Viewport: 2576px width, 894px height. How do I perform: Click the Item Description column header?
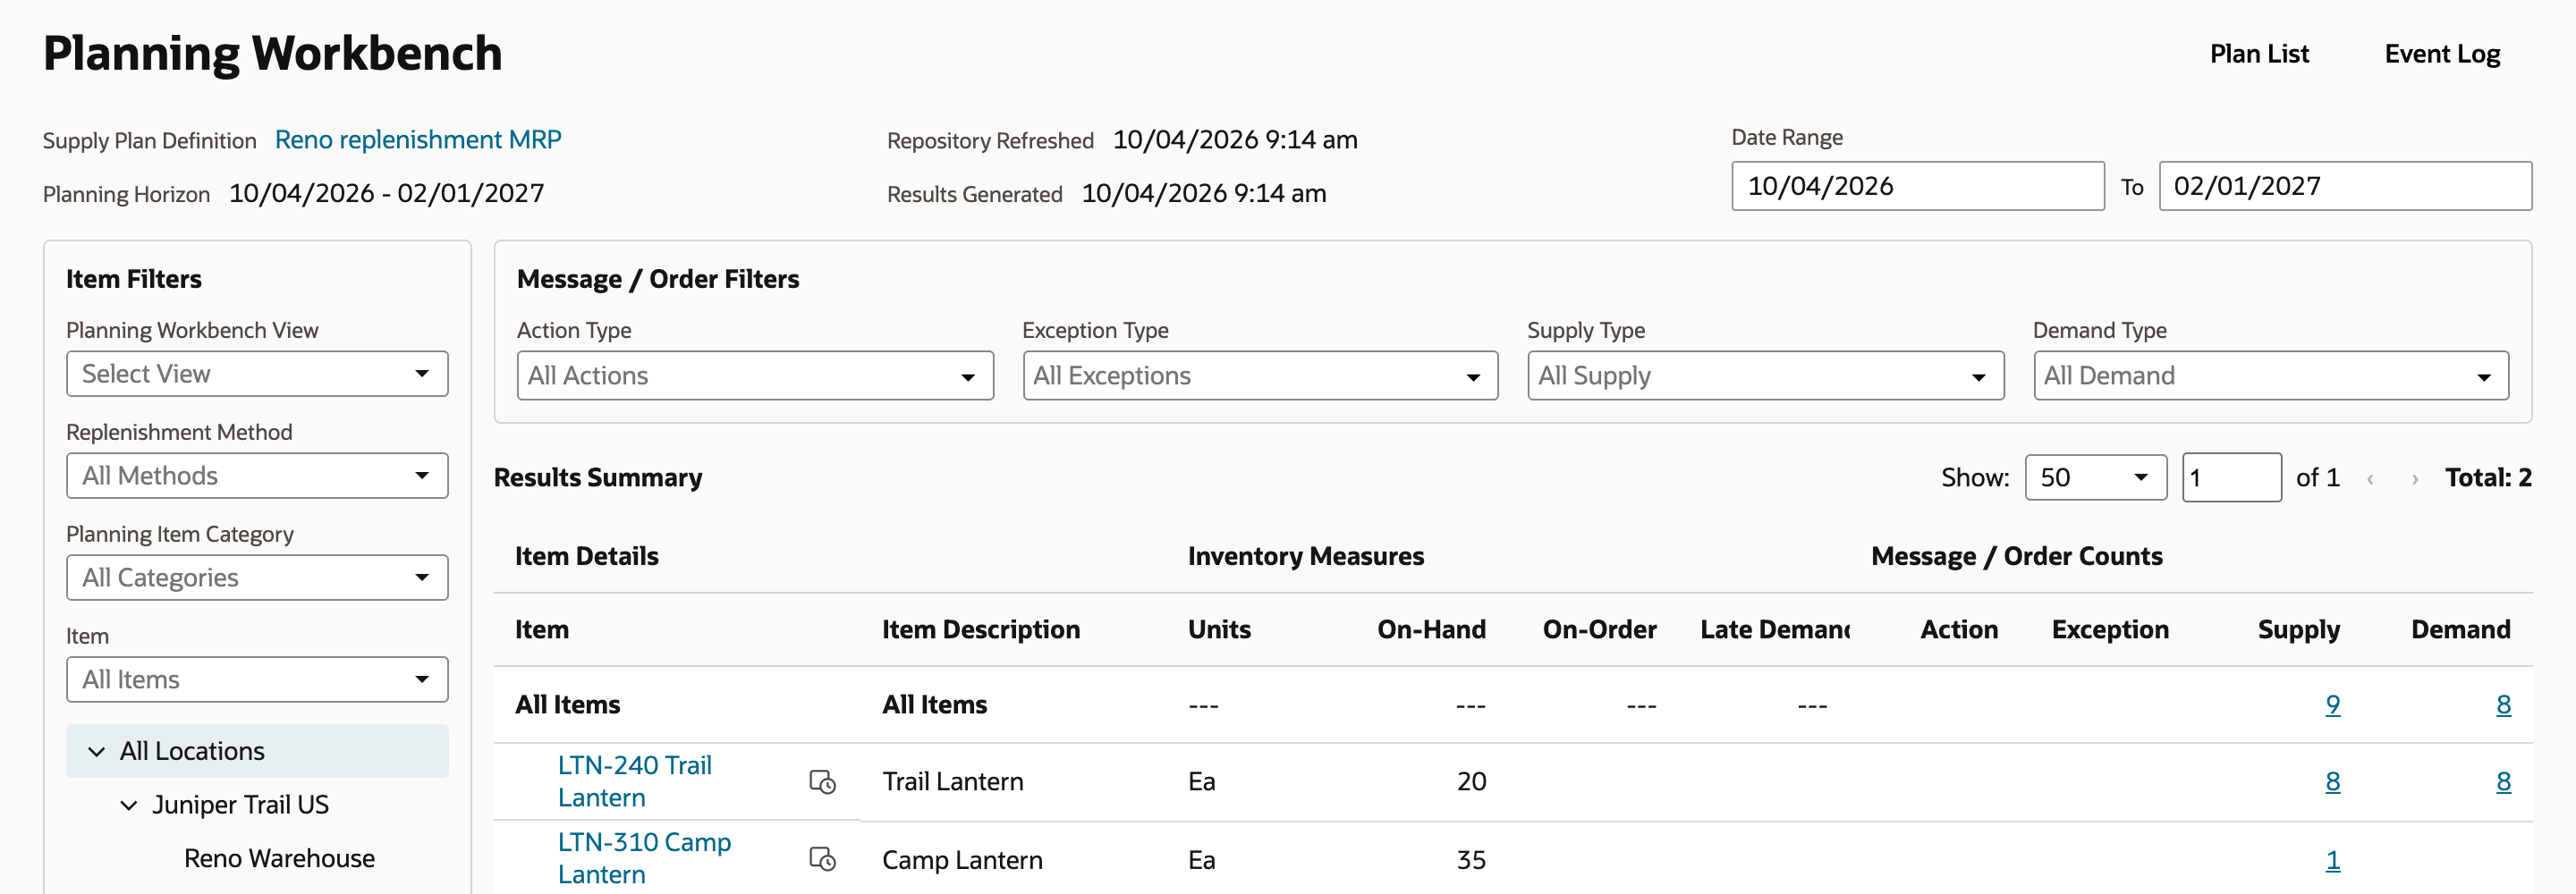coord(980,630)
